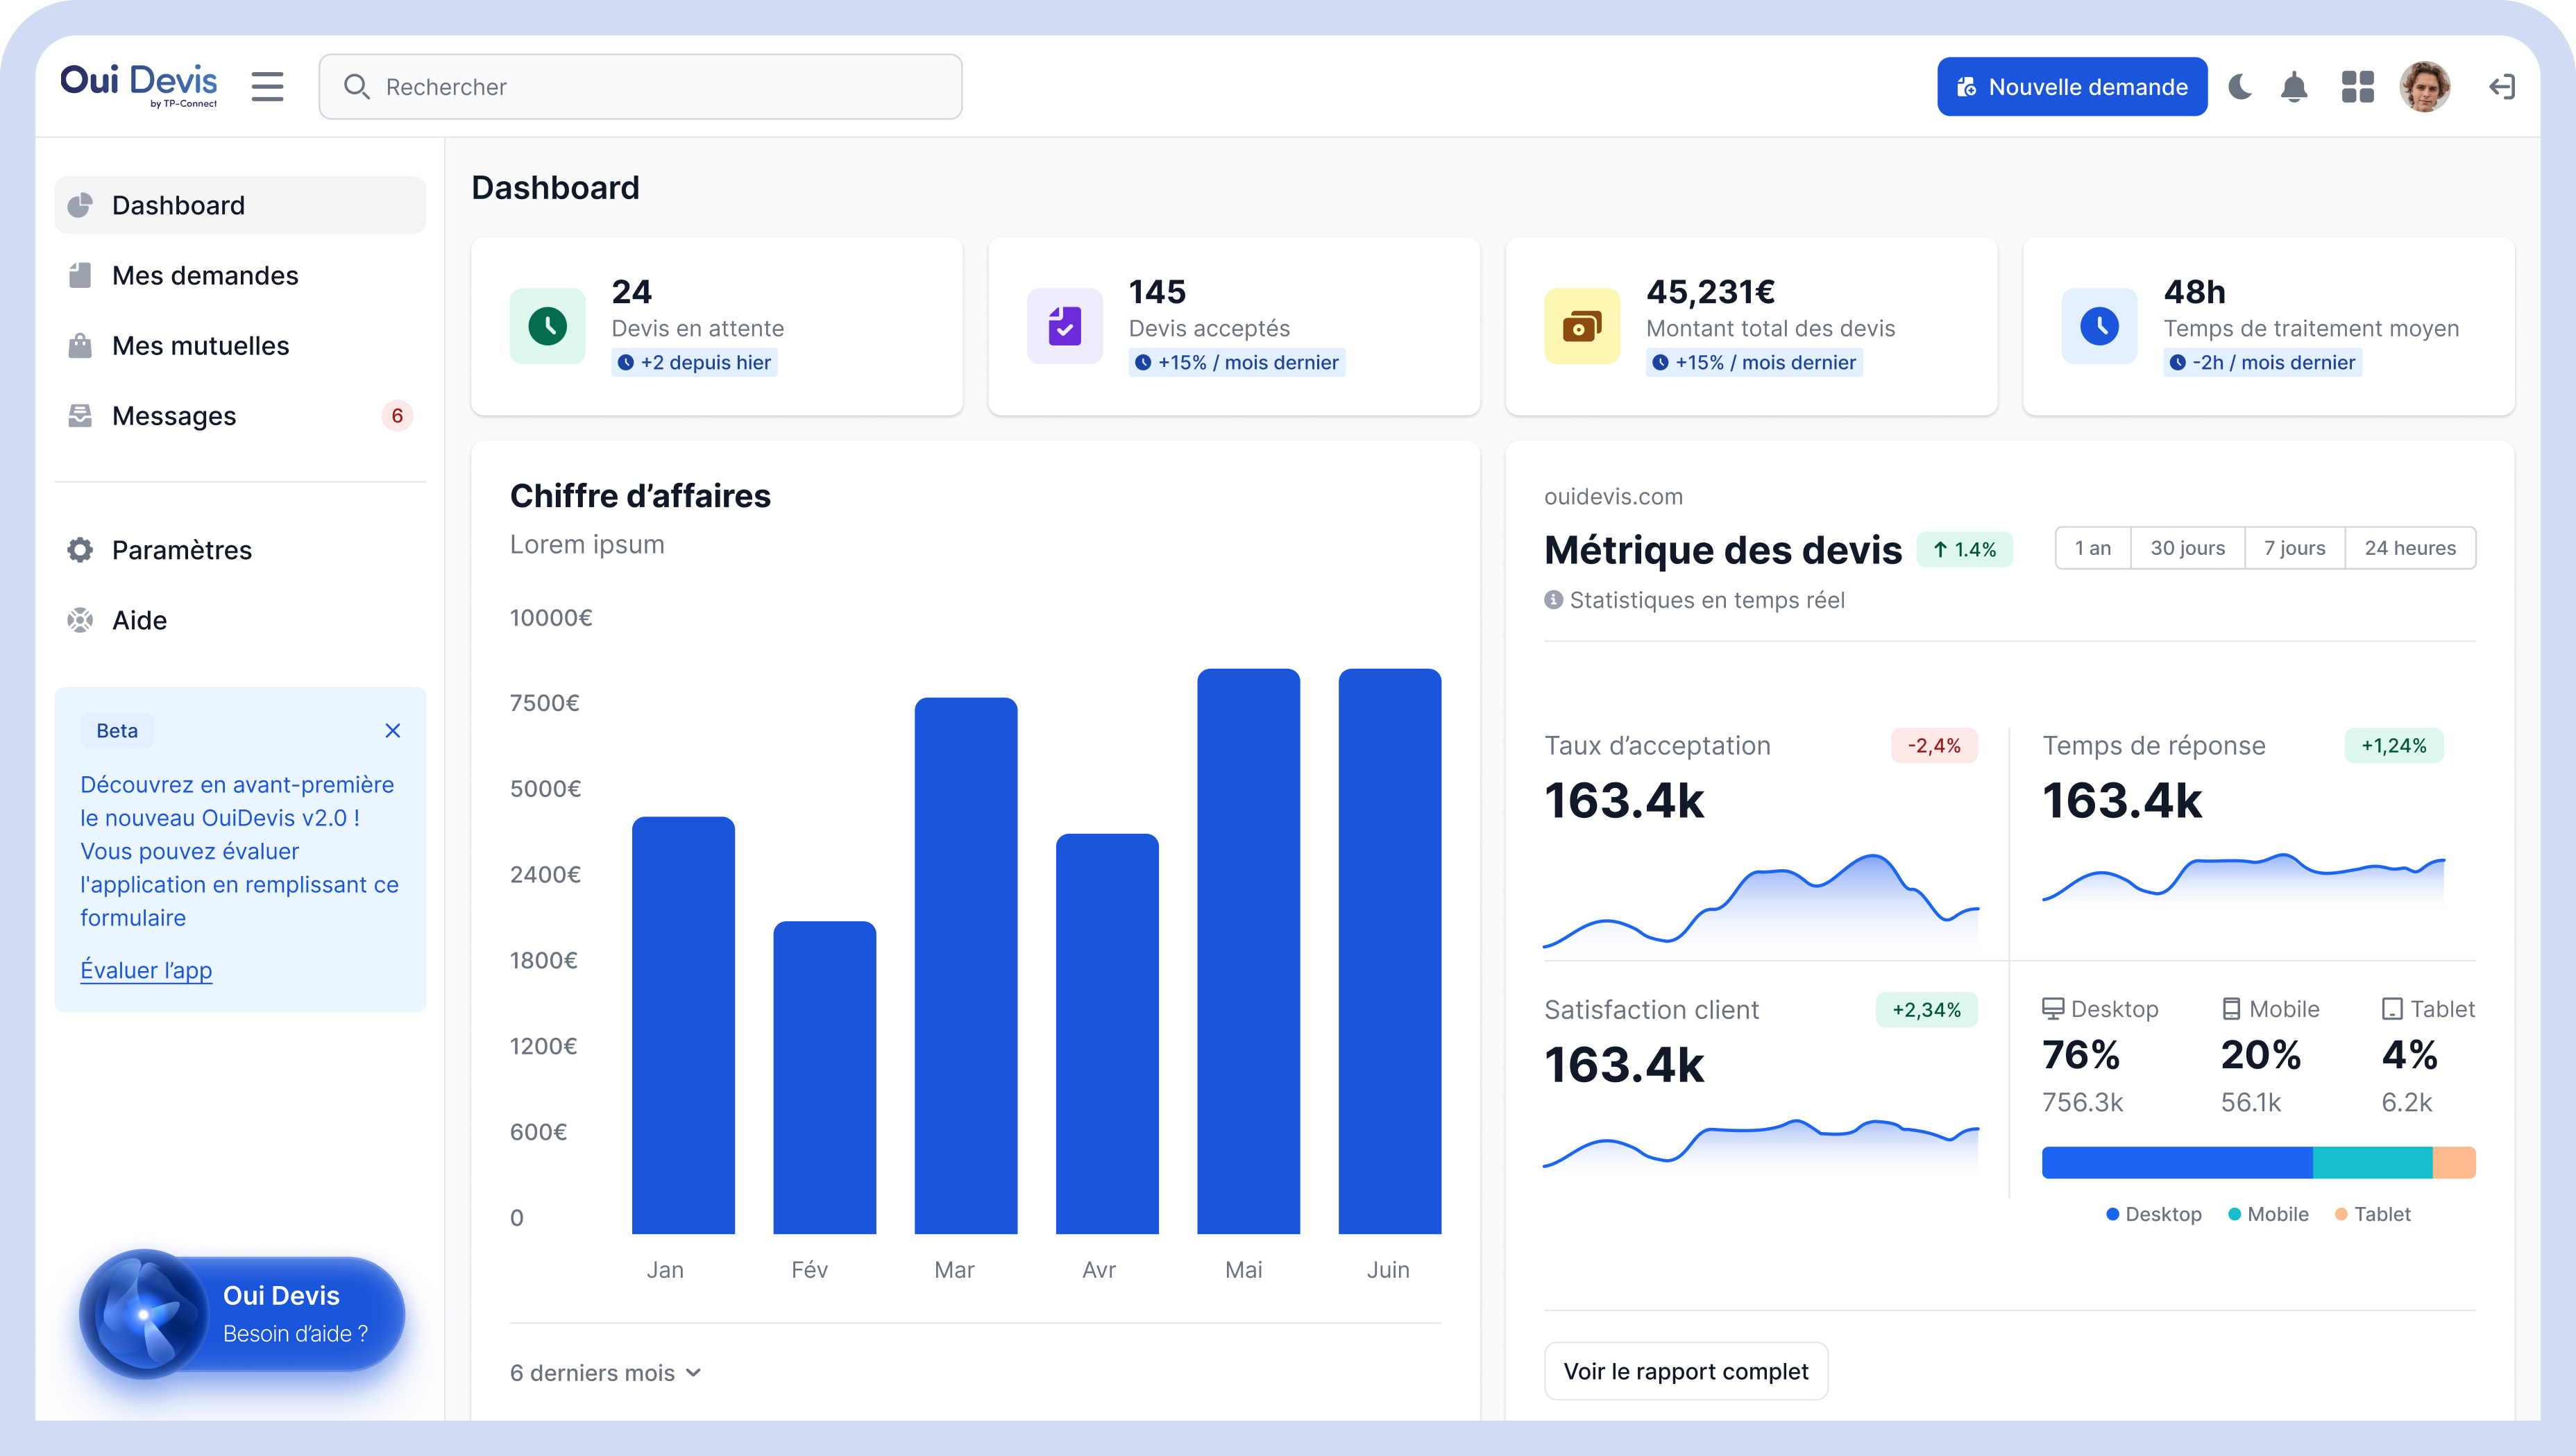Click the info icon beside Statistiques en temps réel
Image resolution: width=2576 pixels, height=1456 pixels.
1552,600
